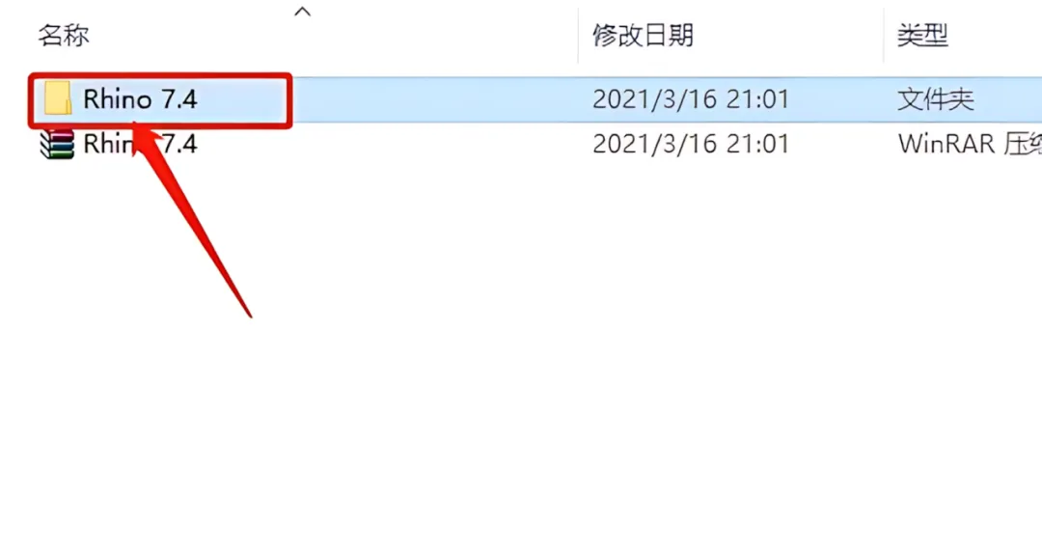1042x550 pixels.
Task: Click the red highlight box border
Action: click(160, 75)
